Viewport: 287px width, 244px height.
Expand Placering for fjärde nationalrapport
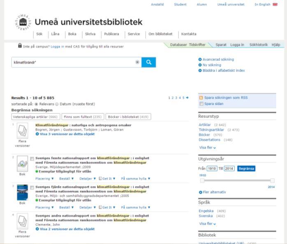tap(44, 207)
